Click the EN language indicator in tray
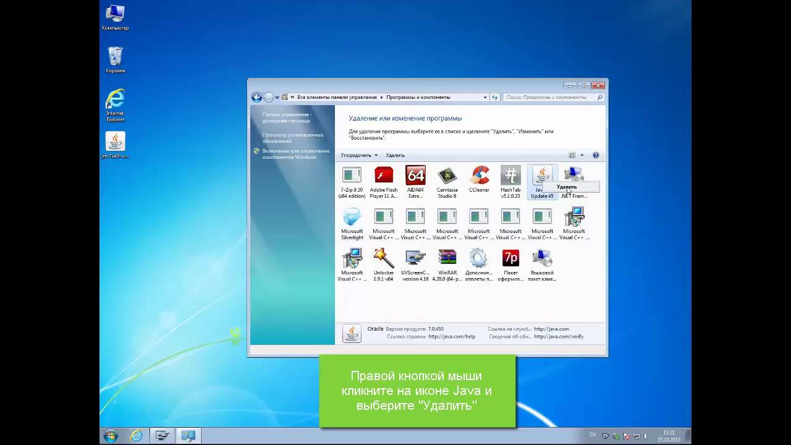Image resolution: width=791 pixels, height=445 pixels. click(x=593, y=435)
